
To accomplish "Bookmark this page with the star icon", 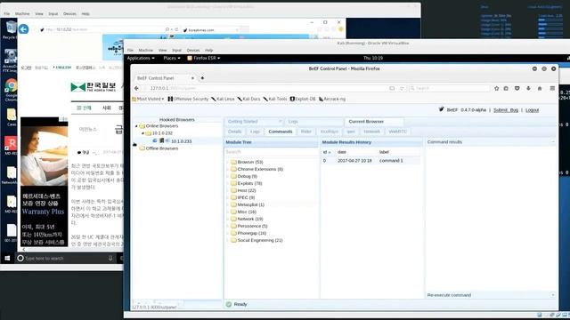I will pyautogui.click(x=496, y=88).
